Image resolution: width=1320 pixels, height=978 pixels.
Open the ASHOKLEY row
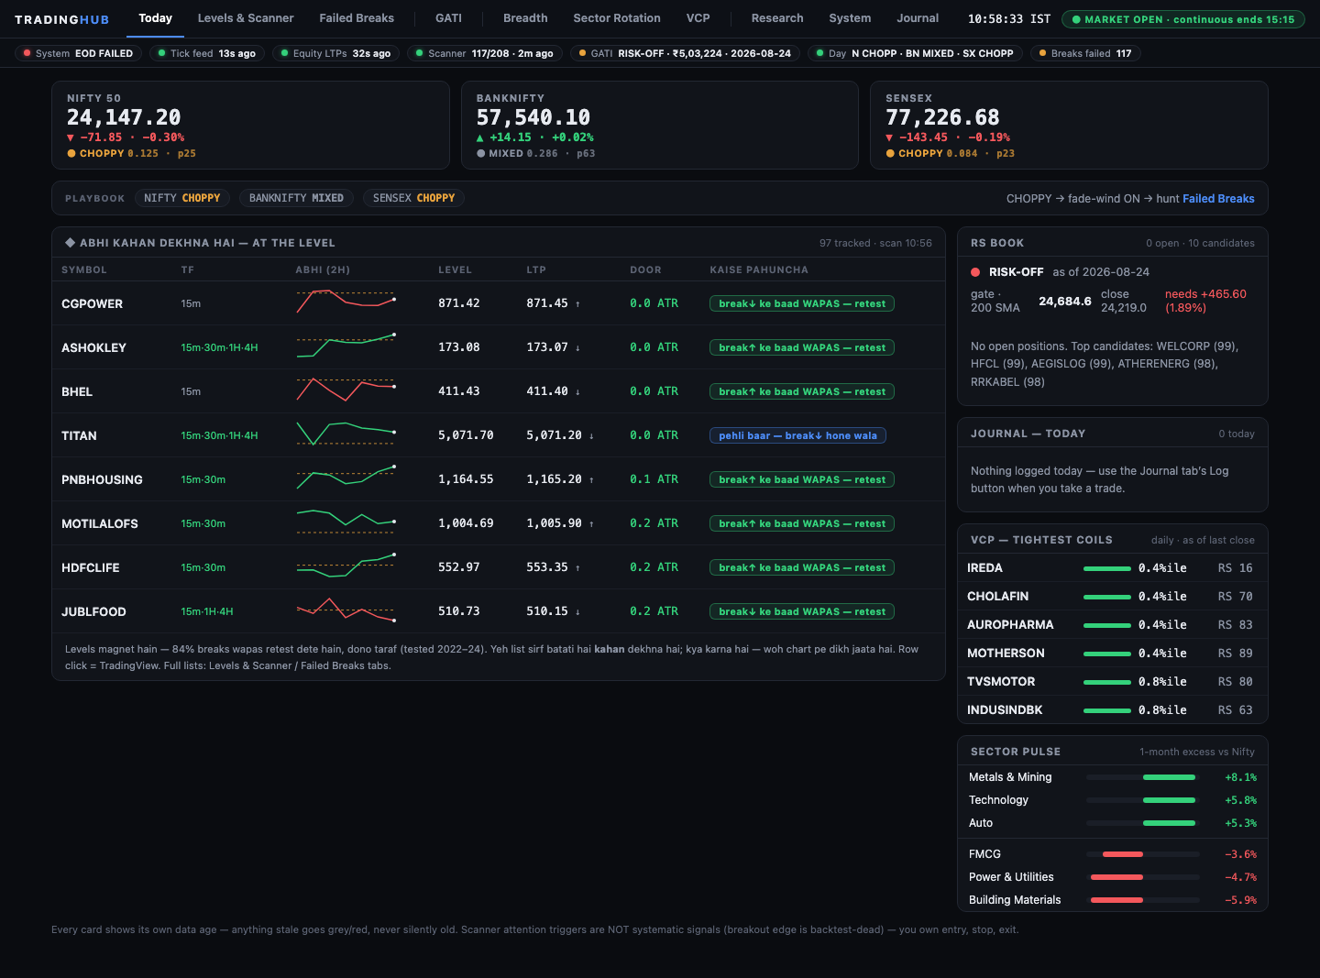pos(499,347)
